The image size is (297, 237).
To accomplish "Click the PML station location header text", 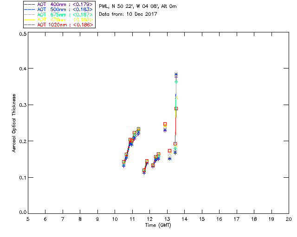I will tap(138, 6).
